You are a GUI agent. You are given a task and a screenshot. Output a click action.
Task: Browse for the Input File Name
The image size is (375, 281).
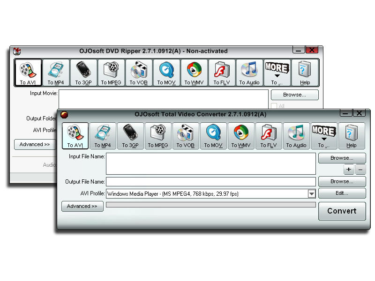point(342,158)
